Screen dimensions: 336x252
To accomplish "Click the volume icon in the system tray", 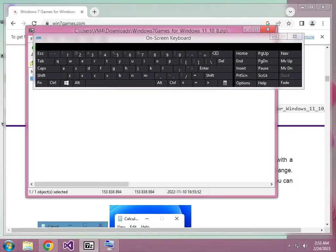I will pos(305,245).
